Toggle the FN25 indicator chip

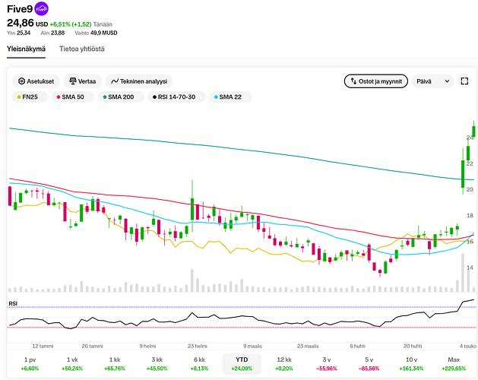[30, 97]
